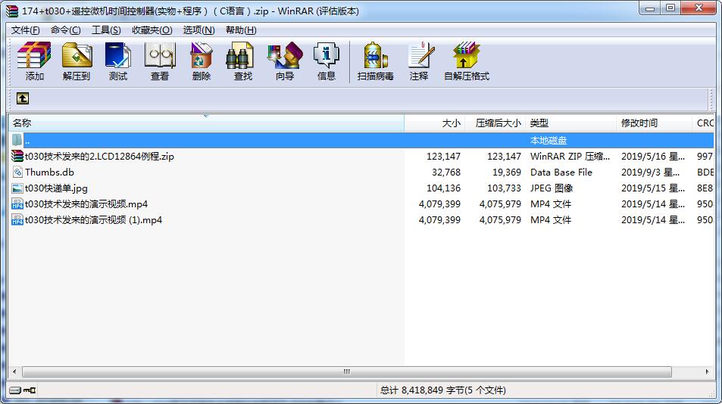Click the date 2019/5/16 cell
This screenshot has height=404, width=722.
653,157
